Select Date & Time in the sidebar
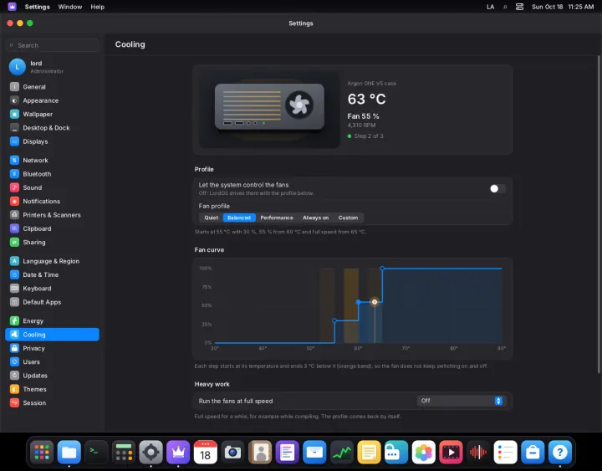 52,274
